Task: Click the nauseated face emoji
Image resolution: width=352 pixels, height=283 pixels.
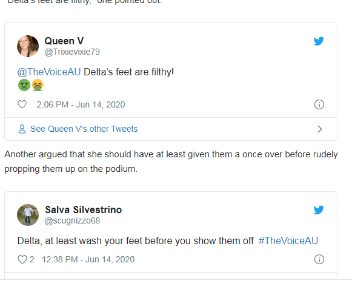Action: tap(24, 85)
